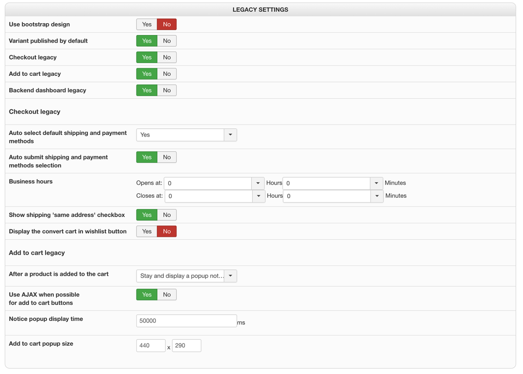Disable Use AJAX for add to cart
The width and height of the screenshot is (523, 374).
[167, 295]
